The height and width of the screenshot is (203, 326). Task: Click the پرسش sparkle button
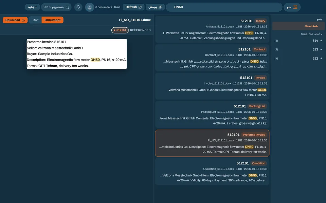[155, 7]
